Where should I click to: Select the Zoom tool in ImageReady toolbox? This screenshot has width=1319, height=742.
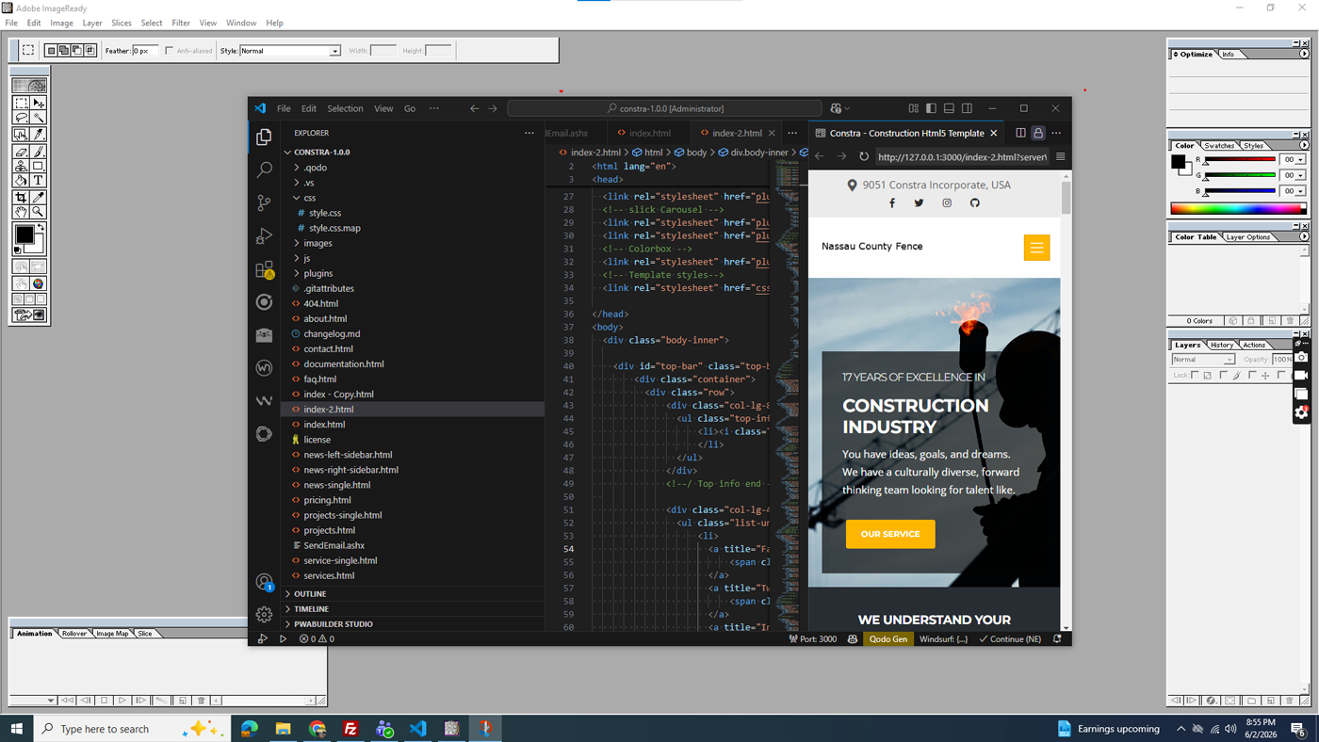click(x=39, y=212)
